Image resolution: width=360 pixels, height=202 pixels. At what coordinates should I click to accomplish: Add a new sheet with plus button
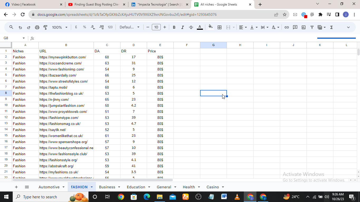click(x=16, y=187)
